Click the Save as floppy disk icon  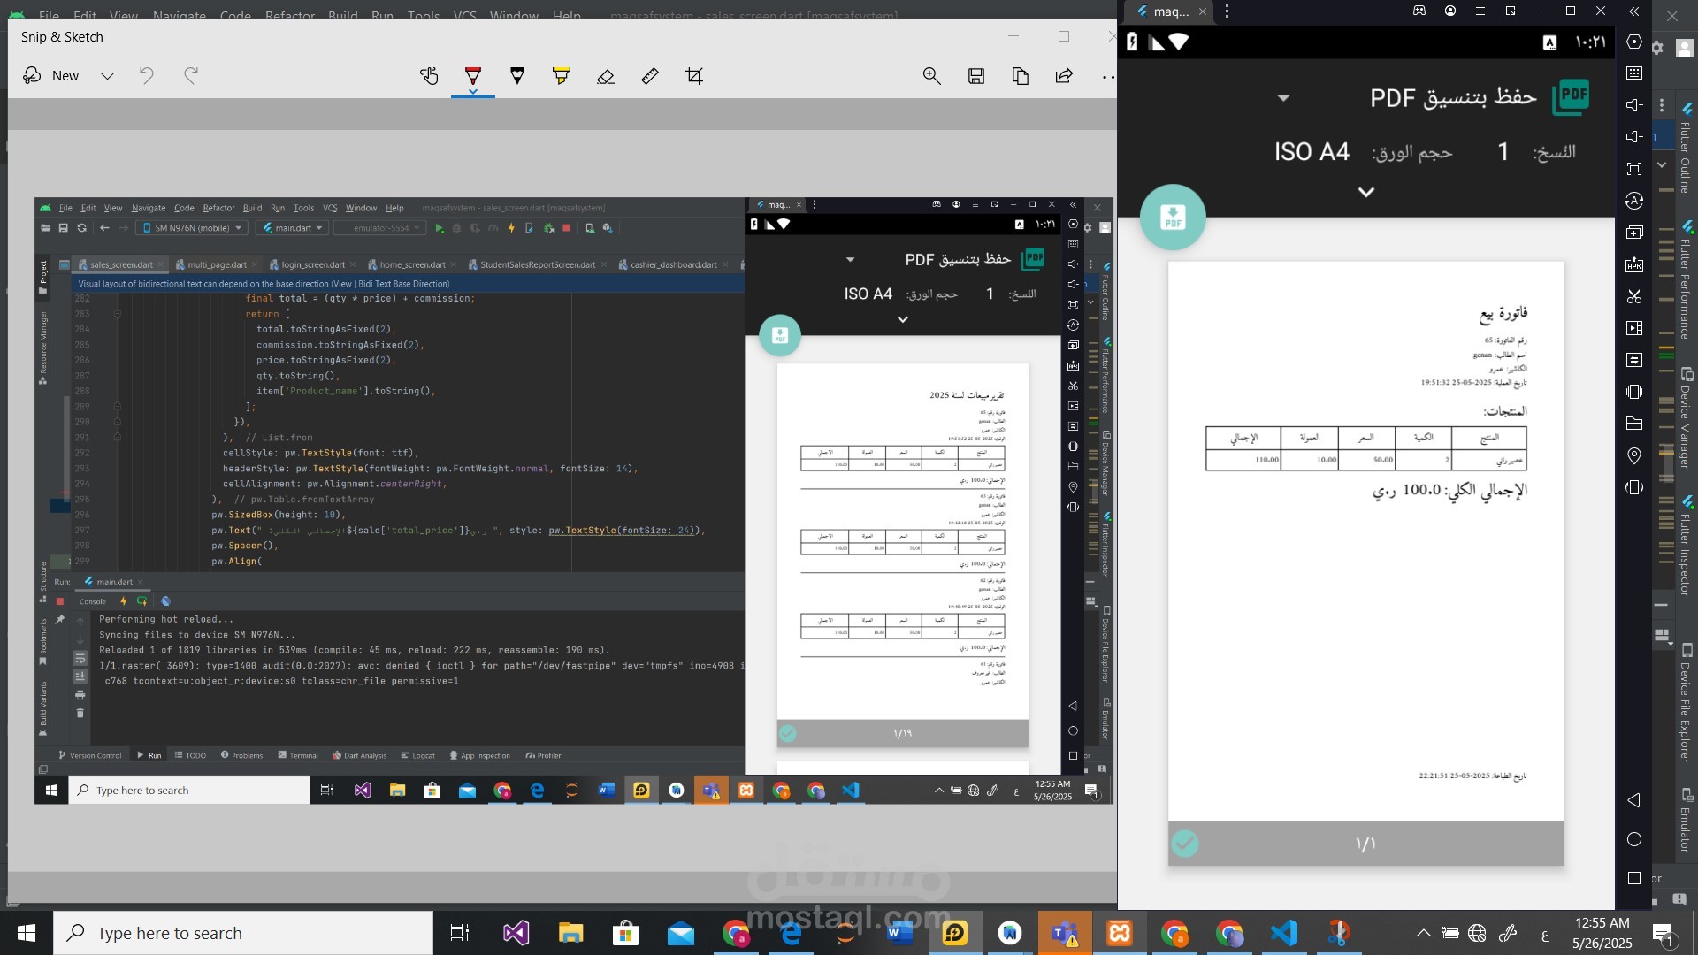click(976, 76)
